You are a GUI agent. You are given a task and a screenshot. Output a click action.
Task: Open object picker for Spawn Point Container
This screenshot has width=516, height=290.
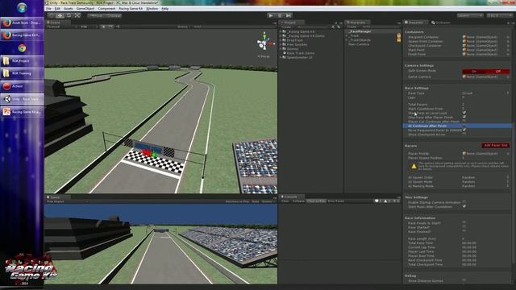click(x=508, y=41)
